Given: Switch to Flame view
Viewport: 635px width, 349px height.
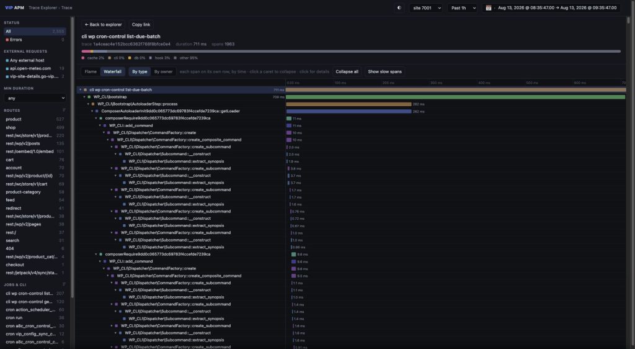Looking at the screenshot, I should 91,72.
